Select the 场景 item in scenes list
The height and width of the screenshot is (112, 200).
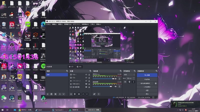click(57, 75)
